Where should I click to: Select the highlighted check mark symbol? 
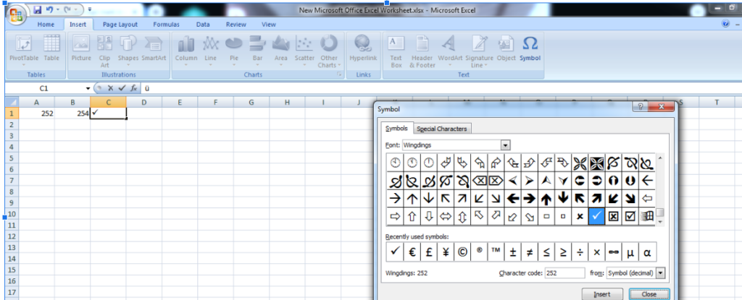point(595,215)
